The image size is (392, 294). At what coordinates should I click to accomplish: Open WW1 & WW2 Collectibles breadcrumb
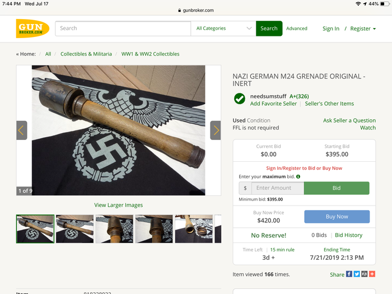click(x=150, y=54)
